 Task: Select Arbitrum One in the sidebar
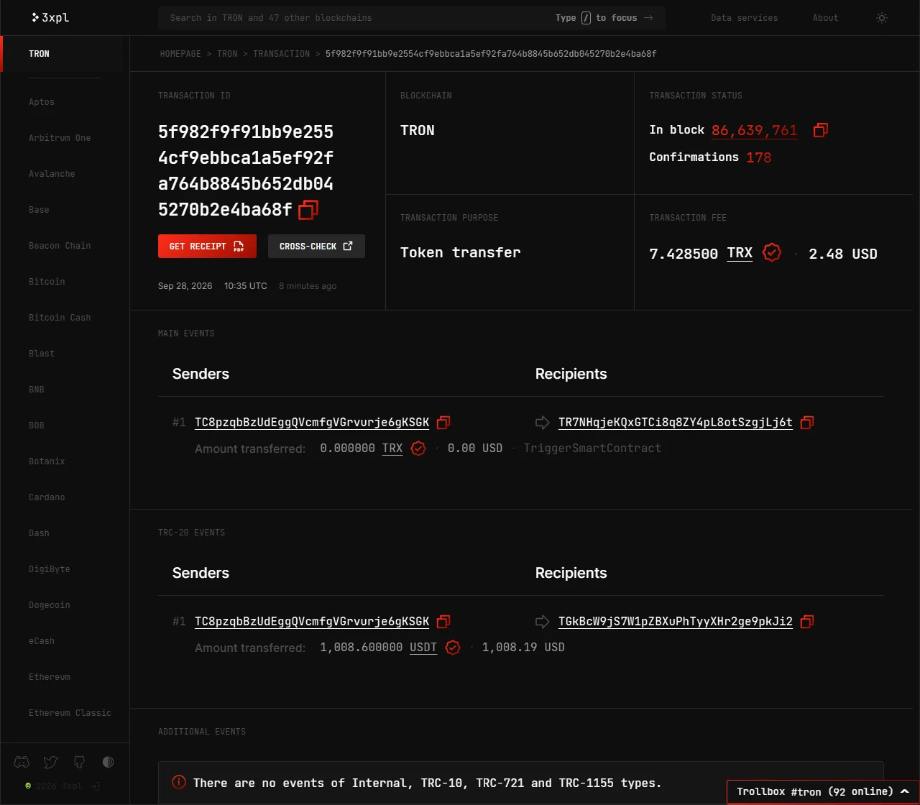60,138
